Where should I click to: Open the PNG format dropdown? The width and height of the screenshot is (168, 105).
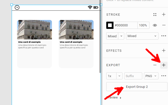point(151,76)
